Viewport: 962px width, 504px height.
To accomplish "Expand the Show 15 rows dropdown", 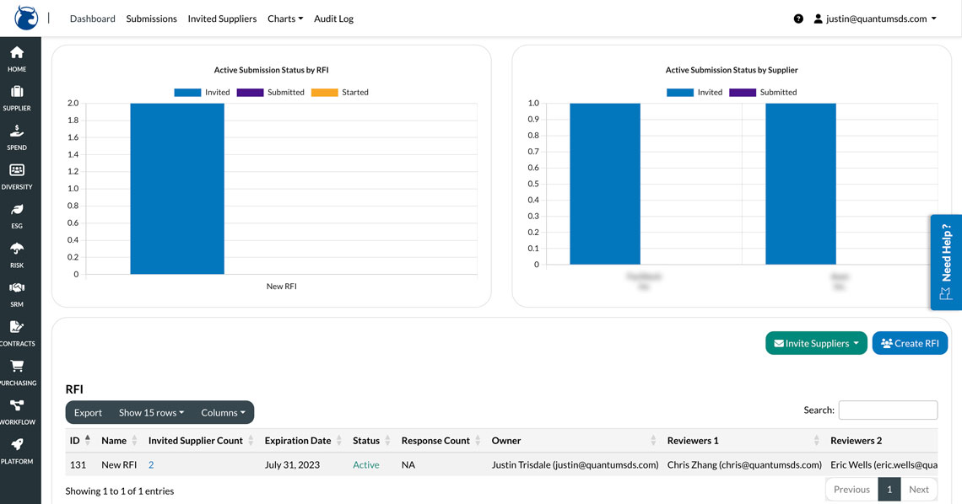I will pos(151,412).
